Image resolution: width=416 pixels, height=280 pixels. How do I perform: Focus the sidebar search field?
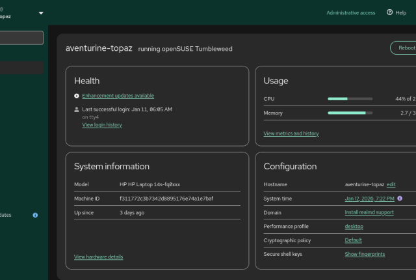click(21, 38)
